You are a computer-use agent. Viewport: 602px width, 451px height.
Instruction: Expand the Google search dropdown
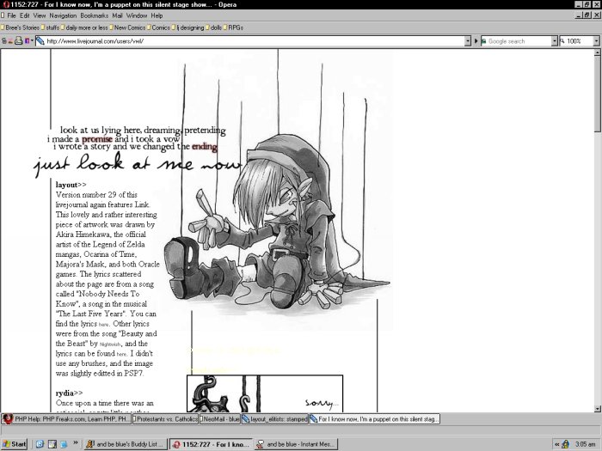click(x=554, y=41)
